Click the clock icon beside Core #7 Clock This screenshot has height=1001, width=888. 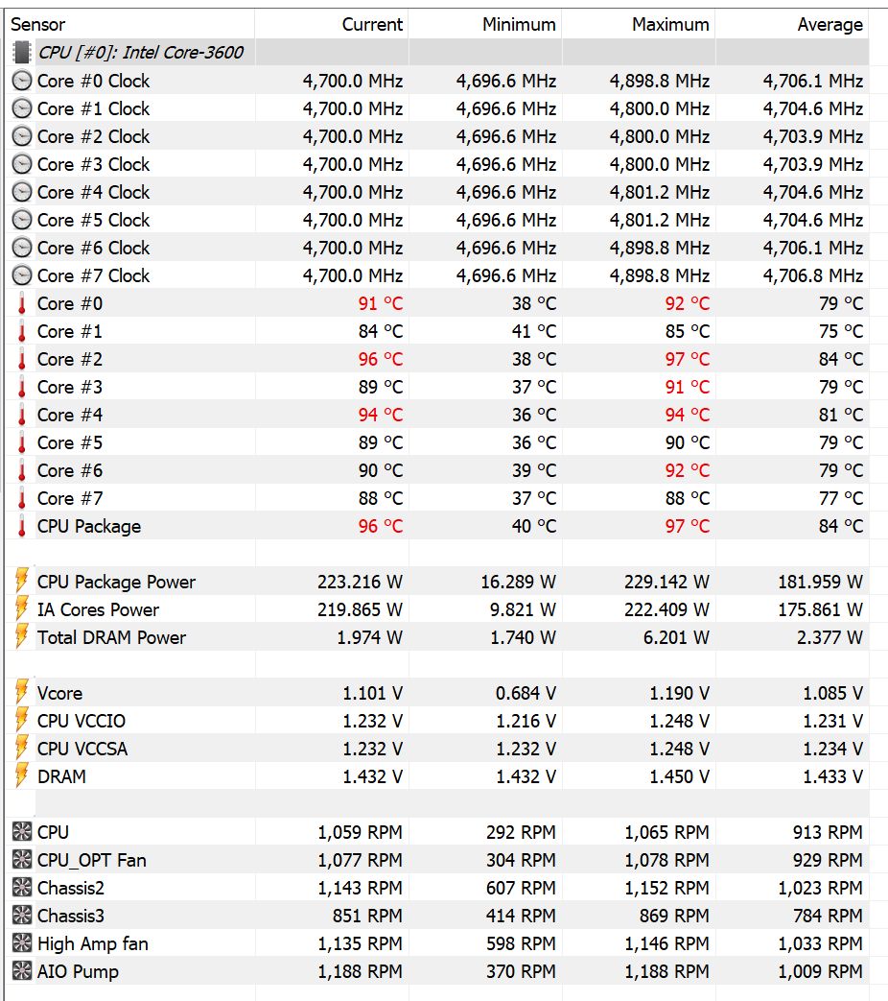point(22,275)
